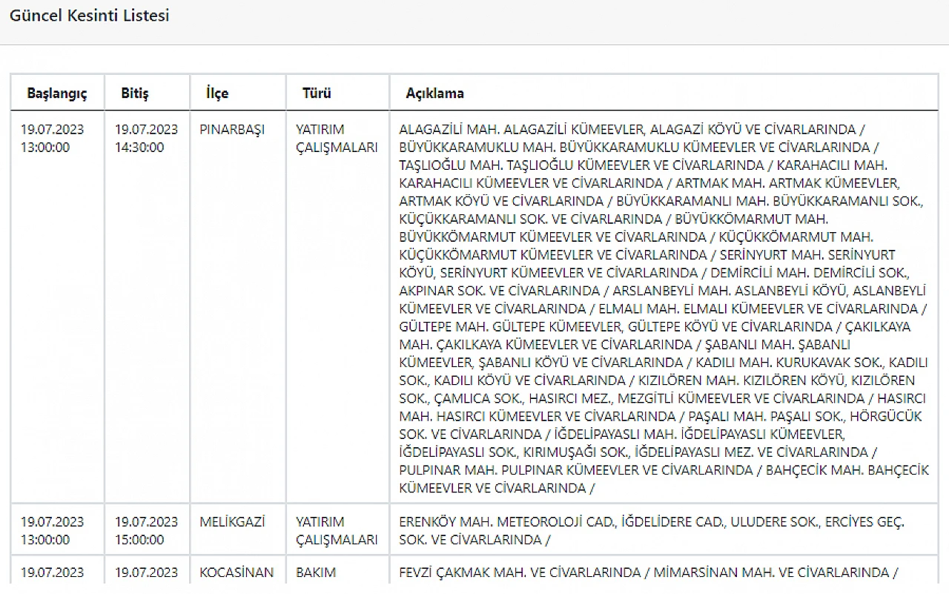Click the ERENKÖY MAH. description cell
The width and height of the screenshot is (949, 594).
pyautogui.click(x=651, y=531)
